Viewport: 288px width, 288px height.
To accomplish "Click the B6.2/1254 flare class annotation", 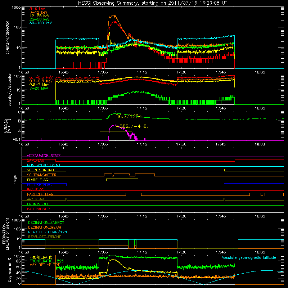I will tap(129, 116).
